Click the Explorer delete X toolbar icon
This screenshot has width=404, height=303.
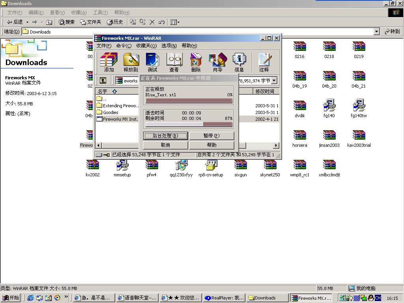click(x=152, y=22)
